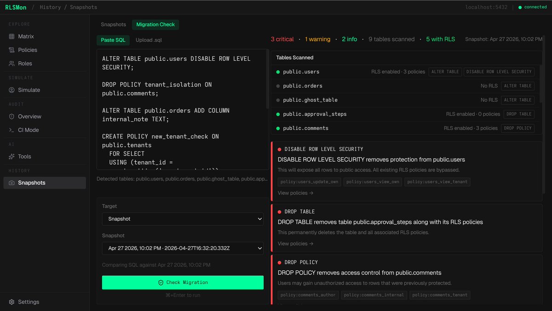552x311 pixels.
Task: Click the CI Mode terminal icon
Action: [x=12, y=130]
